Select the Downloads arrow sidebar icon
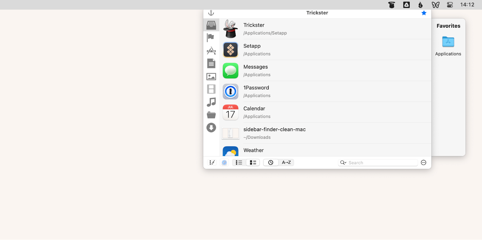 [211, 128]
